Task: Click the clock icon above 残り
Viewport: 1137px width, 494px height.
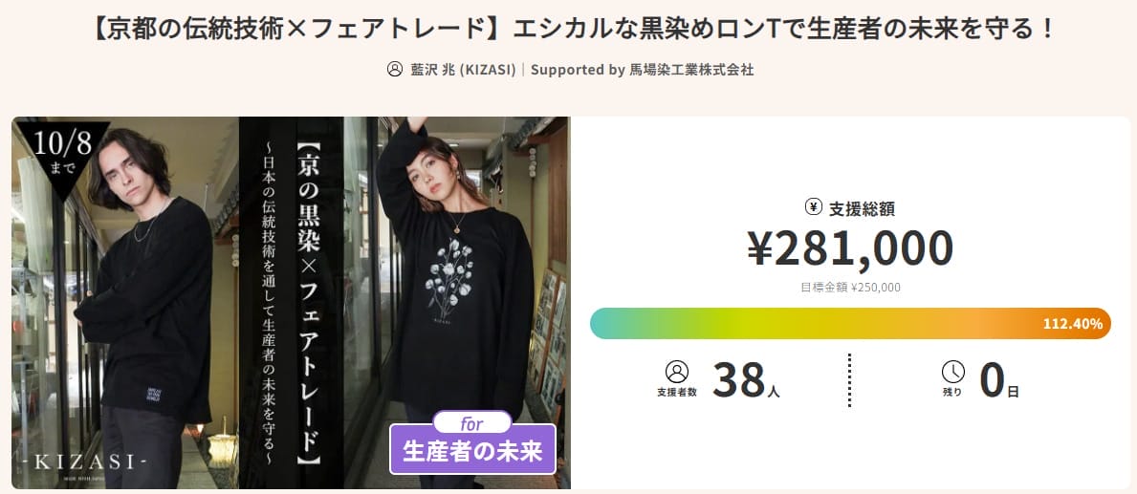Action: (952, 372)
